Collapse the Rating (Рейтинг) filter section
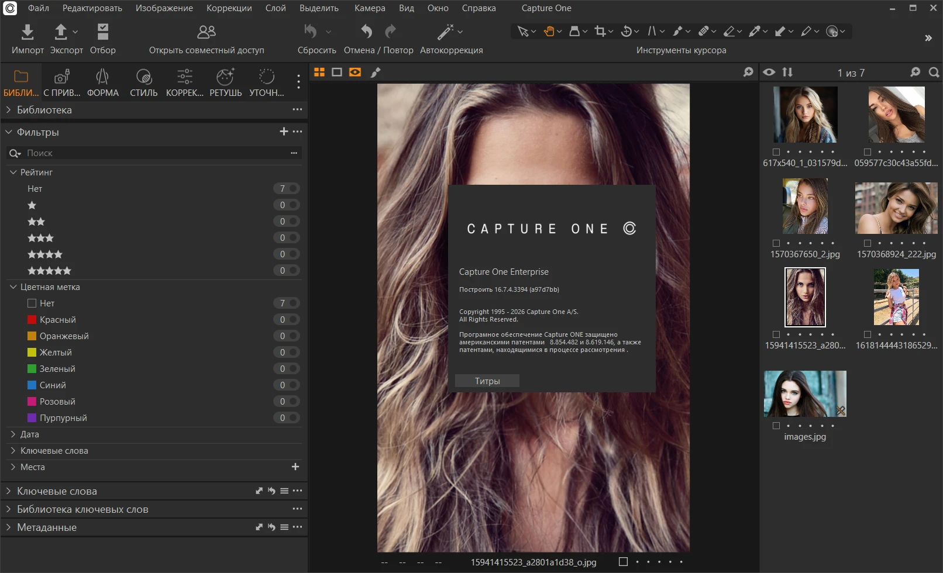This screenshot has height=573, width=943. (x=13, y=172)
